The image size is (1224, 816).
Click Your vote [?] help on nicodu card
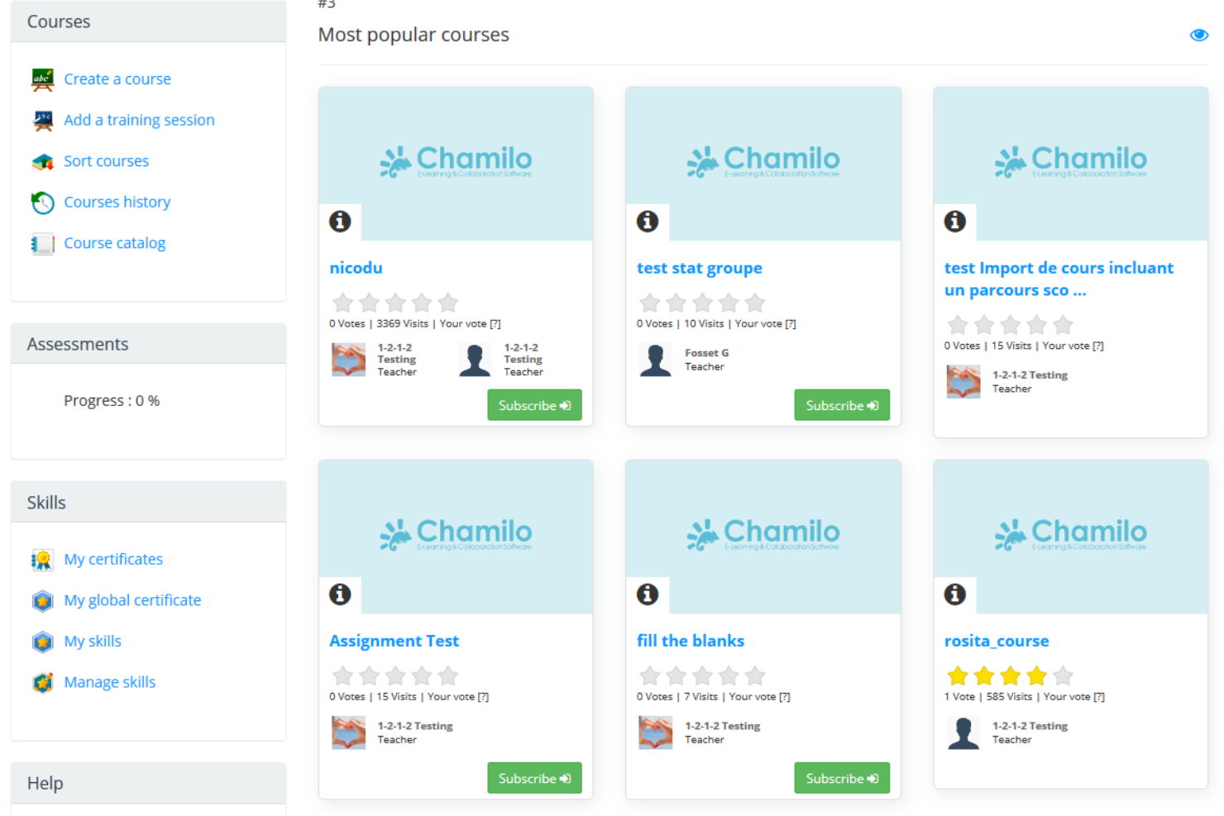click(x=470, y=324)
